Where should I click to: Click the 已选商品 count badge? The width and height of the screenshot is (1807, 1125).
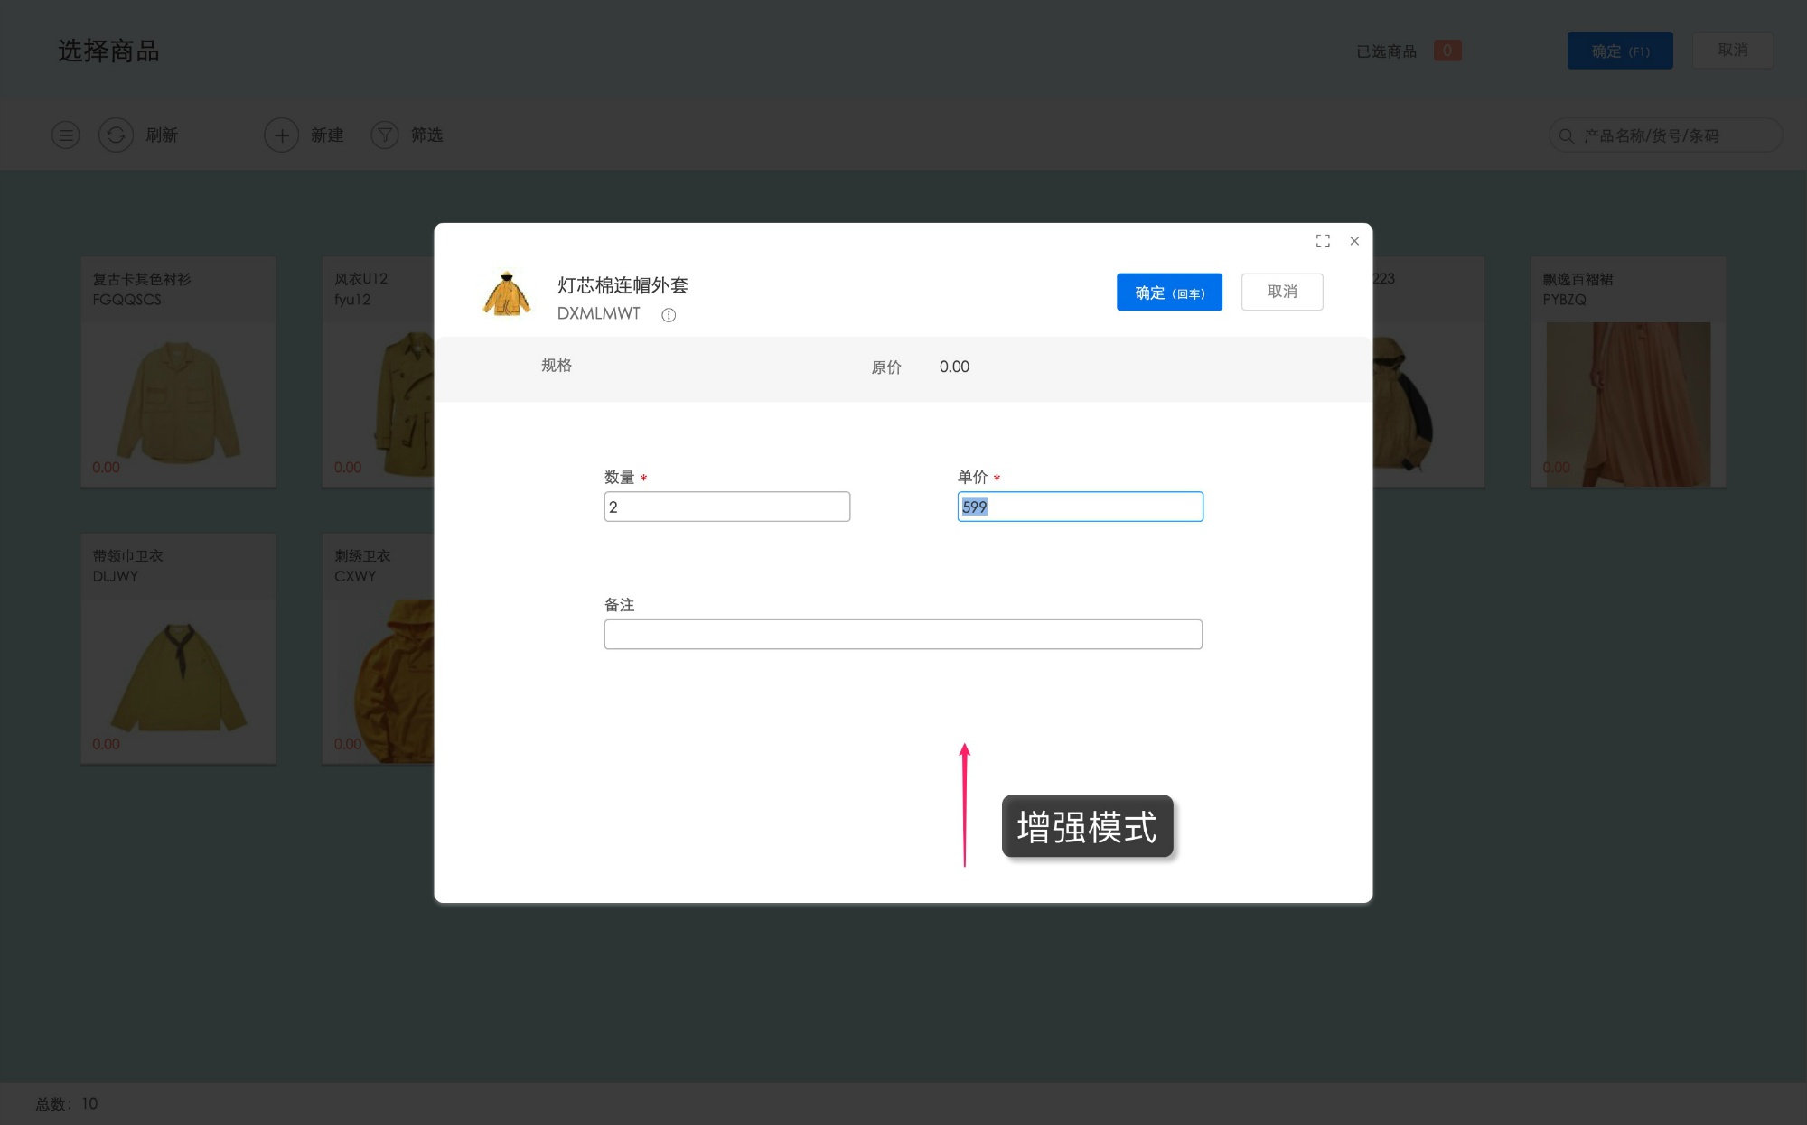click(x=1447, y=51)
